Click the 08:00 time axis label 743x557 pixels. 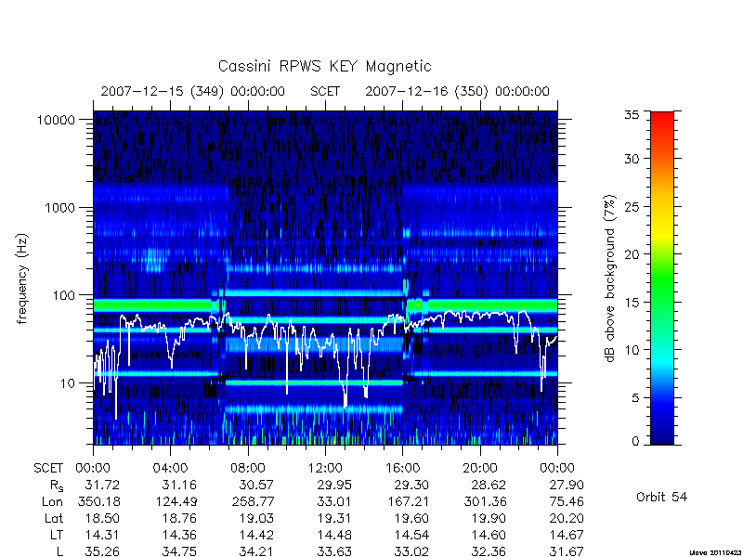point(248,468)
